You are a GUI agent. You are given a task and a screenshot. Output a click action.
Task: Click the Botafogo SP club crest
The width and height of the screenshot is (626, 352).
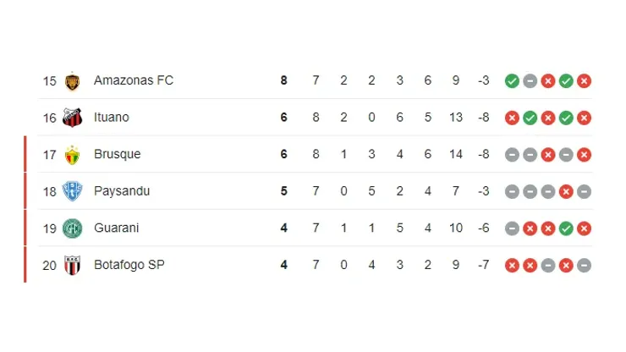72,265
